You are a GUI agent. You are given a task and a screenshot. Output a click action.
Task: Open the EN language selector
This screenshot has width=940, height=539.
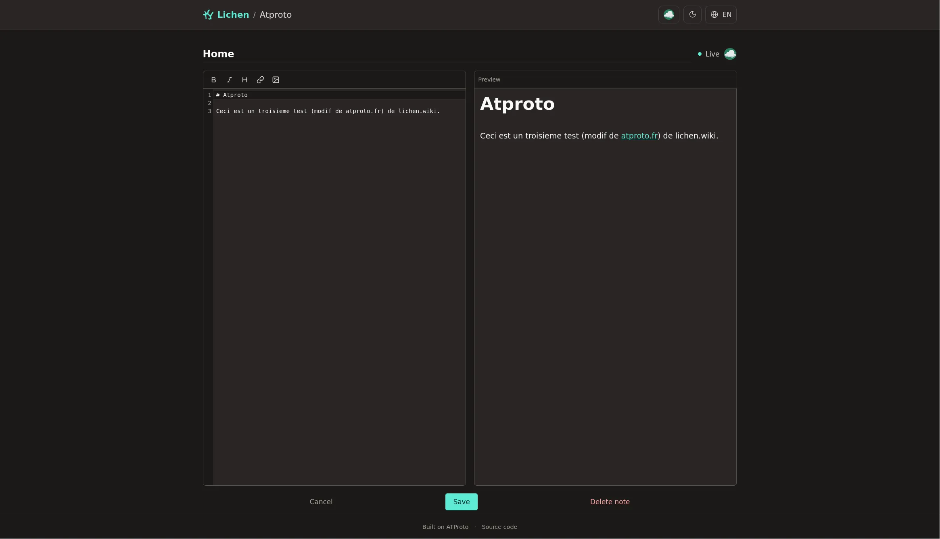pyautogui.click(x=721, y=15)
